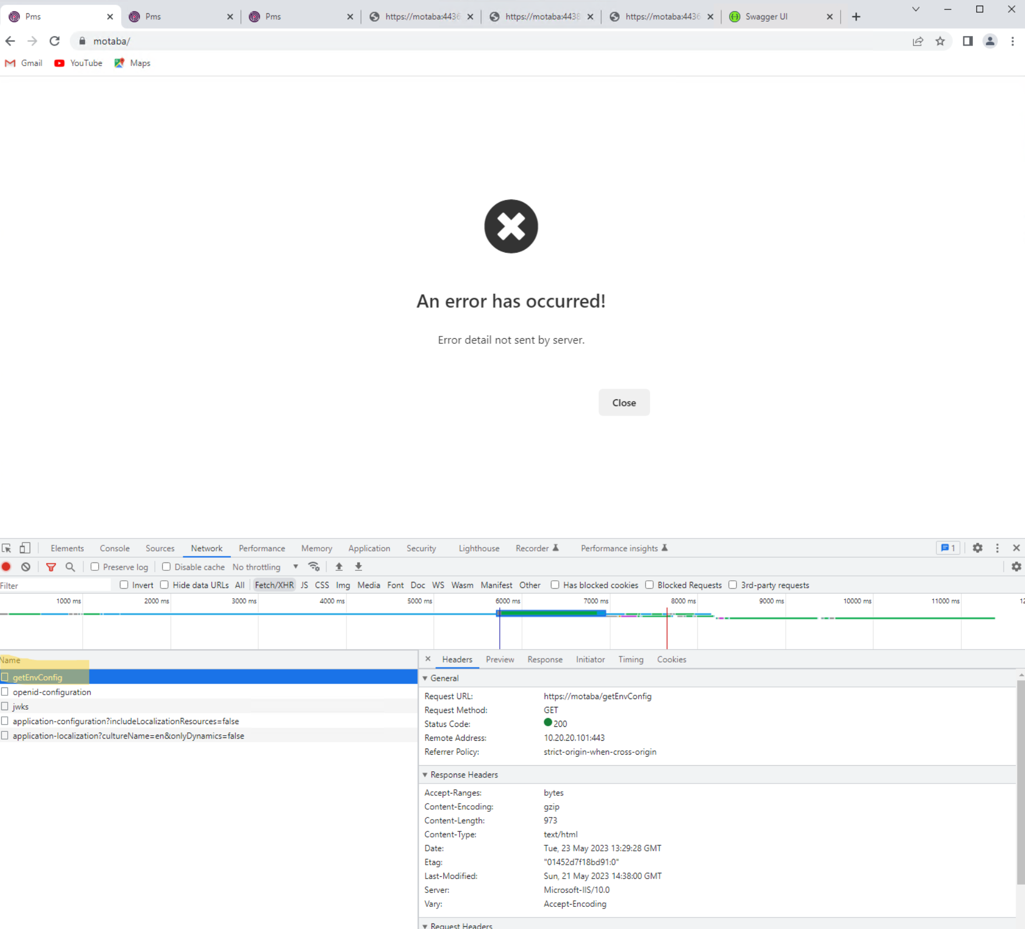Switch to the Console tab

coord(114,548)
